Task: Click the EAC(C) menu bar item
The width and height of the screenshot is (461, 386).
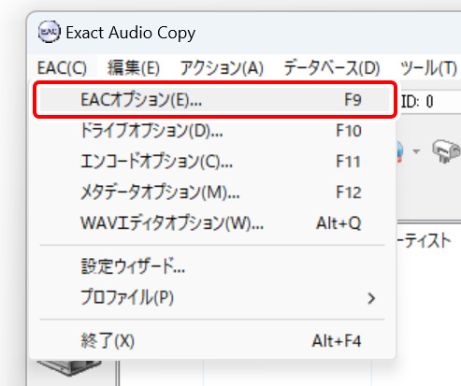Action: (x=62, y=67)
